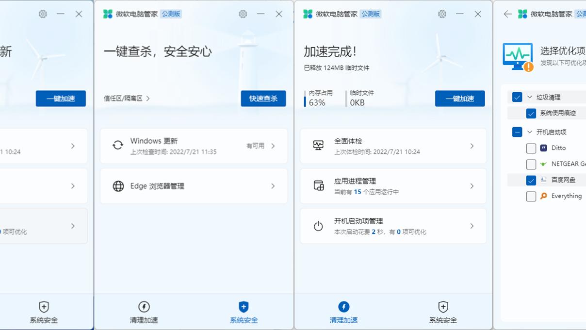
Task: Expand Windows 更新 details with its chevron
Action: (x=272, y=146)
